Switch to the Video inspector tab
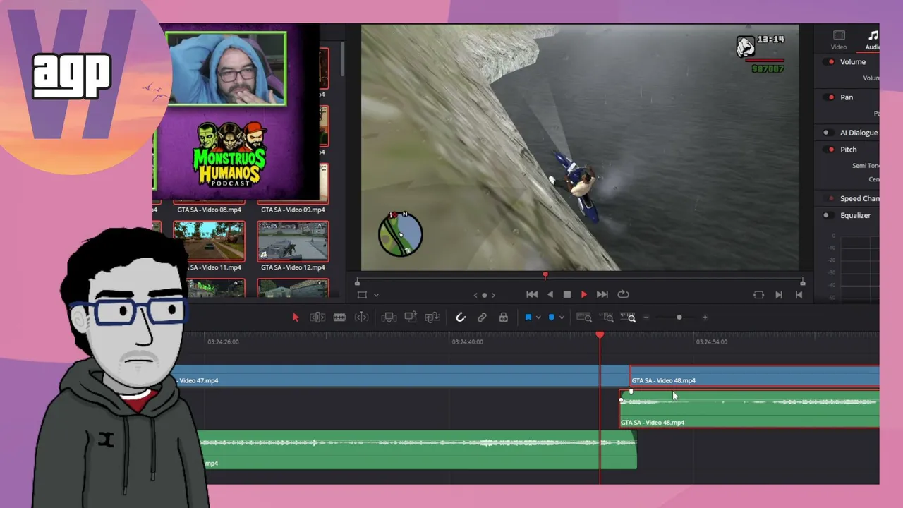Screen dimensions: 903x508 (839, 40)
